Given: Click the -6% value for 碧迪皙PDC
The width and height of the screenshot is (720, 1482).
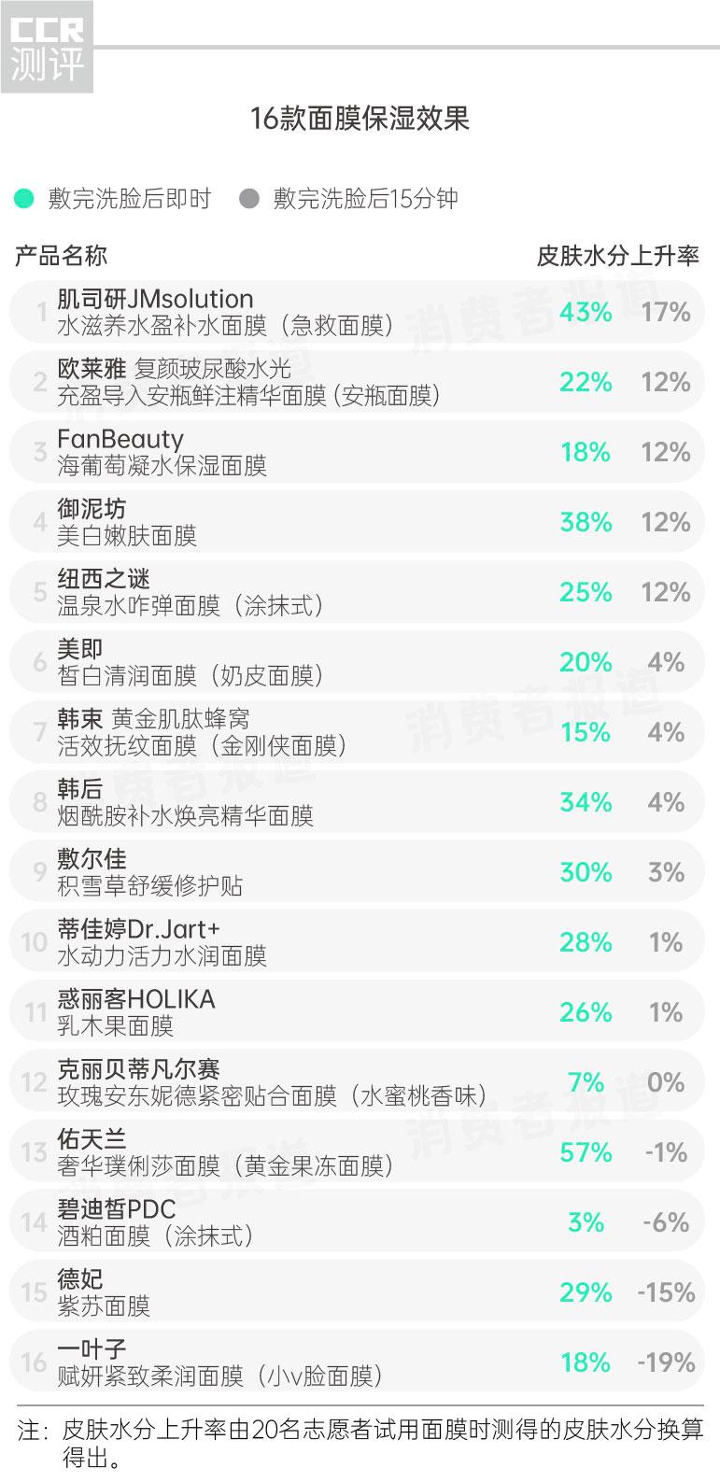Looking at the screenshot, I should [x=666, y=1222].
